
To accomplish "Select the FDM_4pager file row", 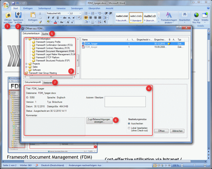I will click(x=133, y=47).
